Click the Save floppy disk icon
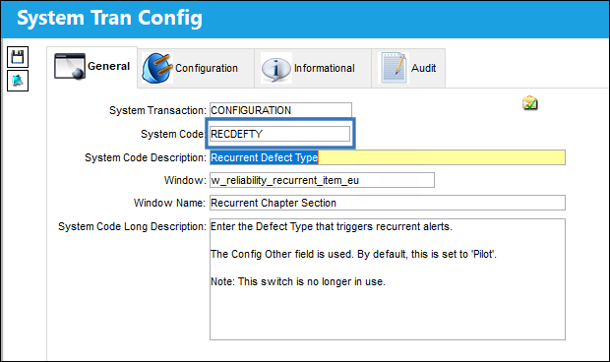Image resolution: width=610 pixels, height=362 pixels. click(18, 57)
